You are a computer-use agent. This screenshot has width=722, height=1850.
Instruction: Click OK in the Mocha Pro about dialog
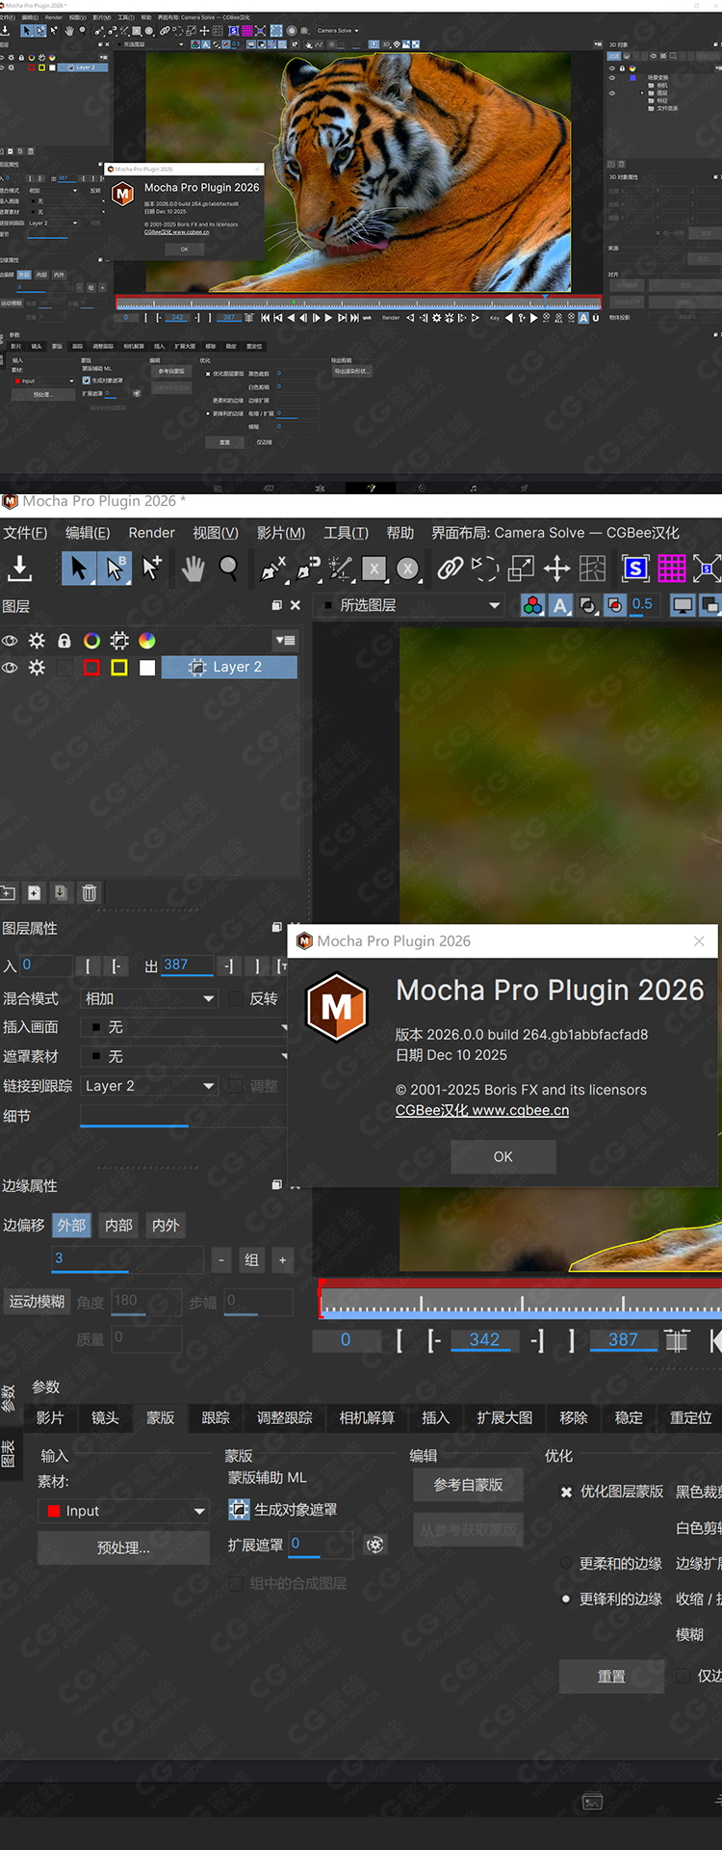click(x=503, y=1156)
